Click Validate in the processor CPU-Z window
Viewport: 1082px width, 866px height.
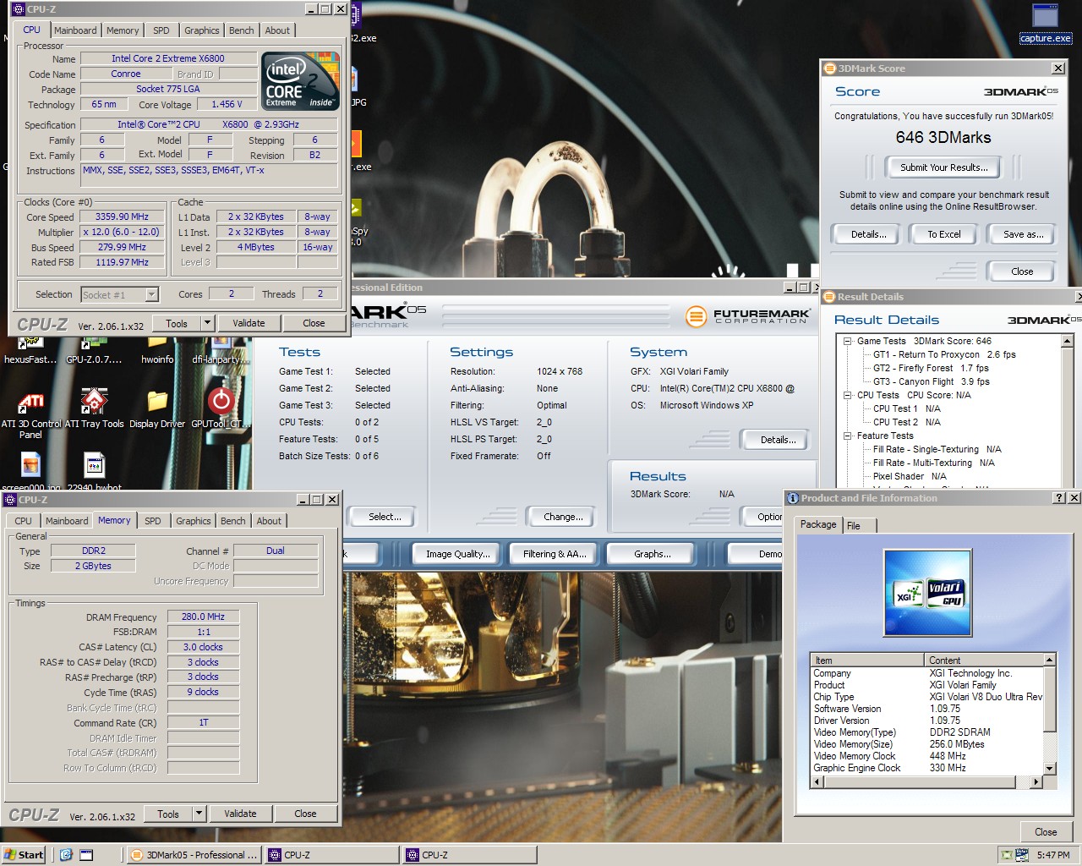[249, 323]
